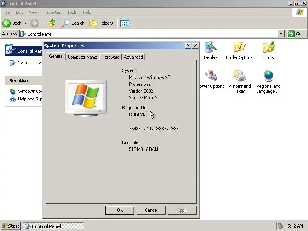This screenshot has width=308, height=231.
Task: Open the Edit menu
Action: (19, 12)
